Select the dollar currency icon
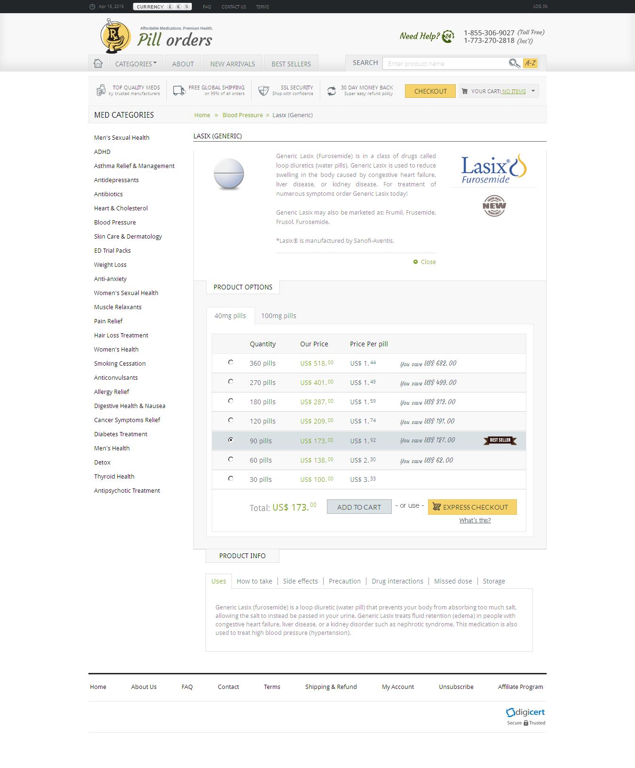635x768 pixels. tap(187, 7)
